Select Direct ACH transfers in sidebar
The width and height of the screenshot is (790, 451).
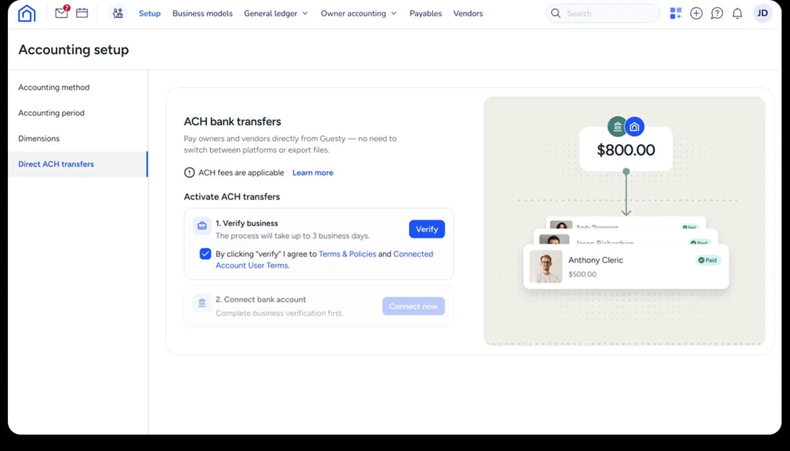click(x=78, y=164)
